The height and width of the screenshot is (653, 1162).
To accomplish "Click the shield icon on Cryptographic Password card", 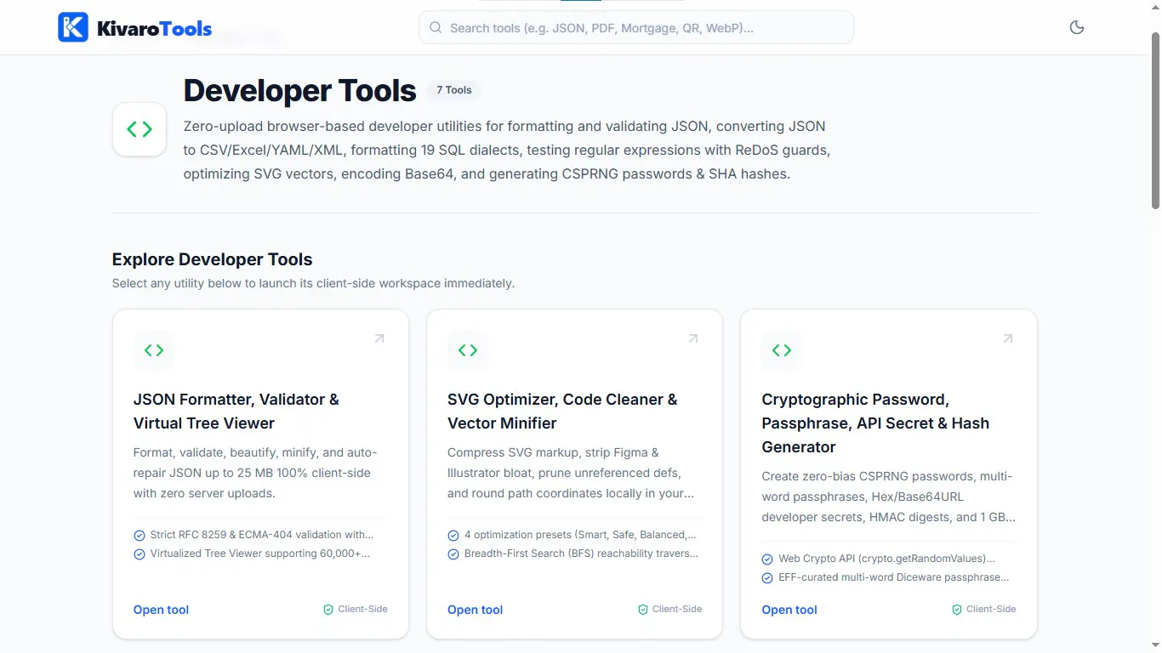I will pos(957,610).
